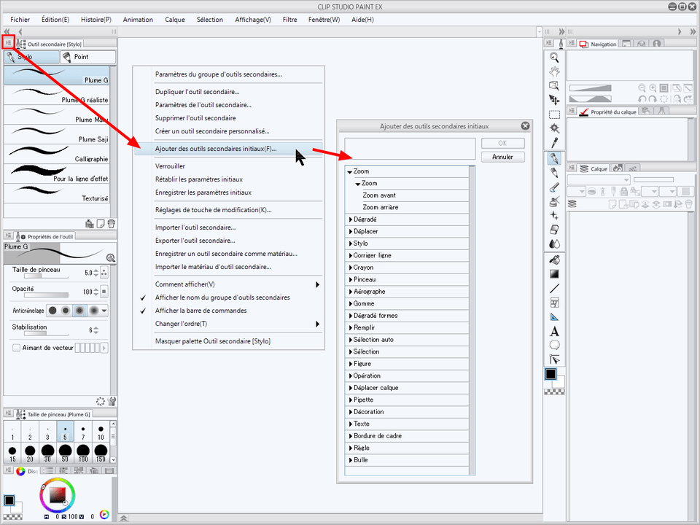Choose Ajouter des outils secondaires initiaux entry
This screenshot has height=525, width=700.
[228, 149]
